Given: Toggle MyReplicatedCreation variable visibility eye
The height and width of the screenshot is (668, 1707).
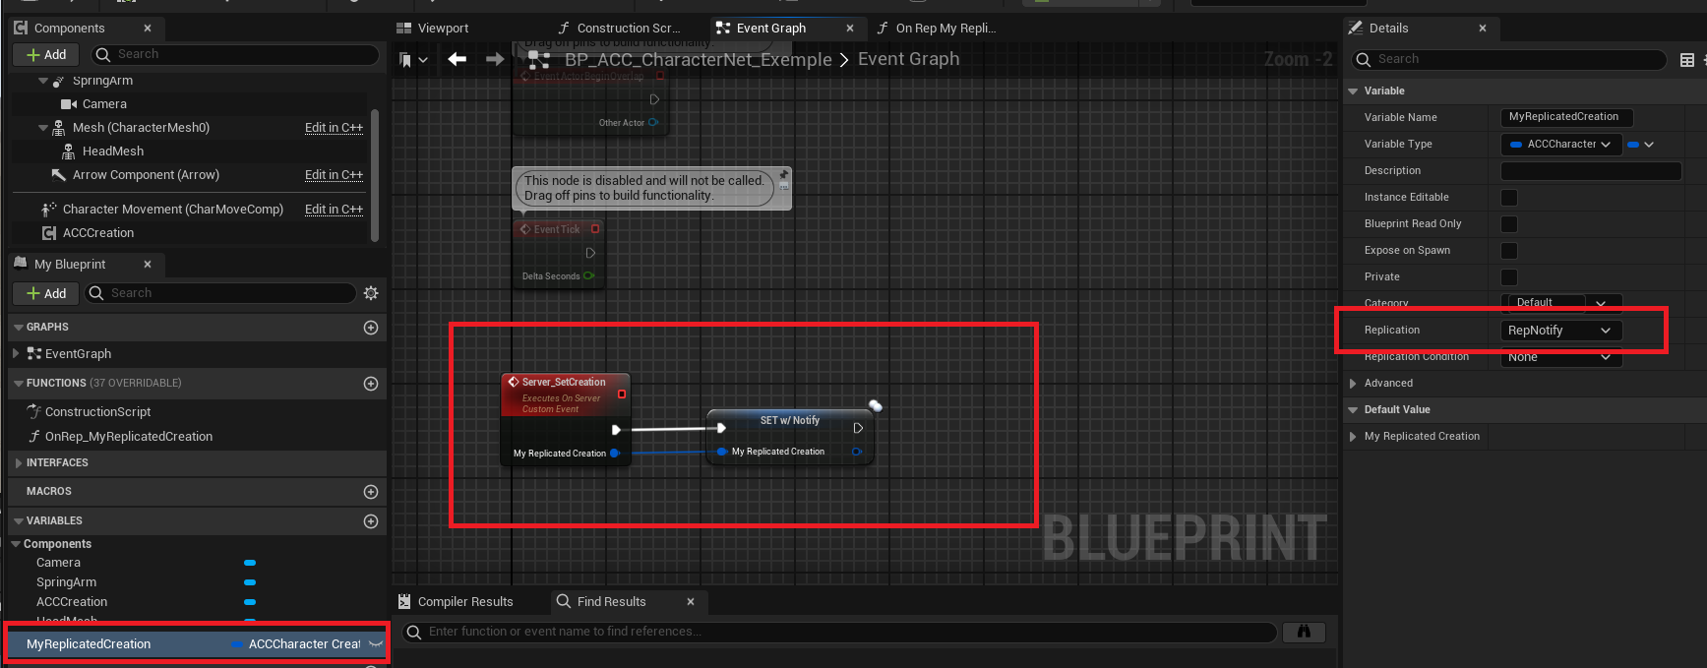Looking at the screenshot, I should click(375, 644).
